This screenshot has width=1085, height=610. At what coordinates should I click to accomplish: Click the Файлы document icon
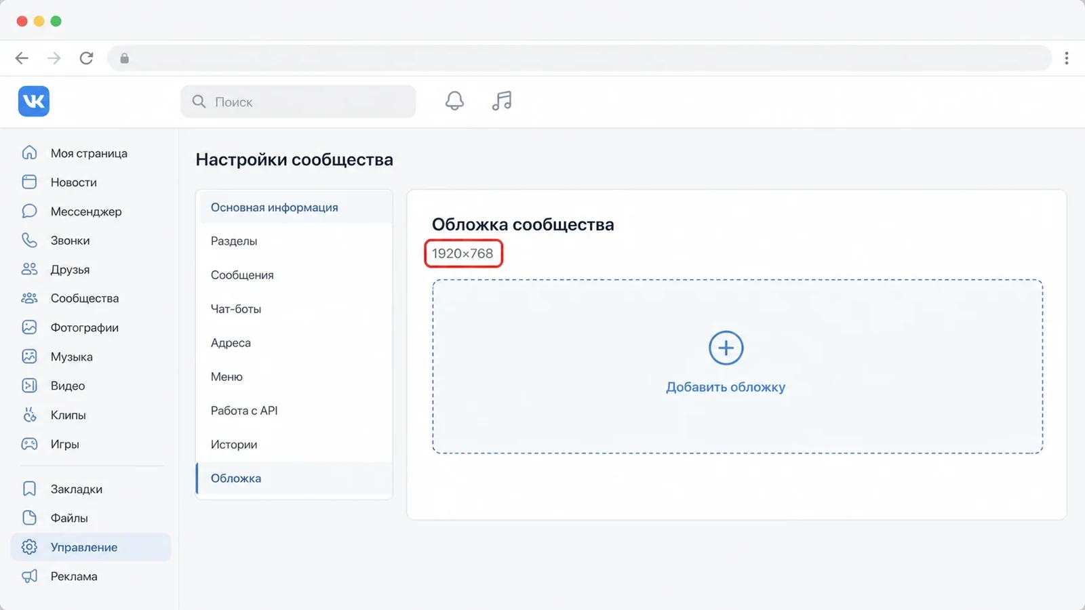[29, 518]
